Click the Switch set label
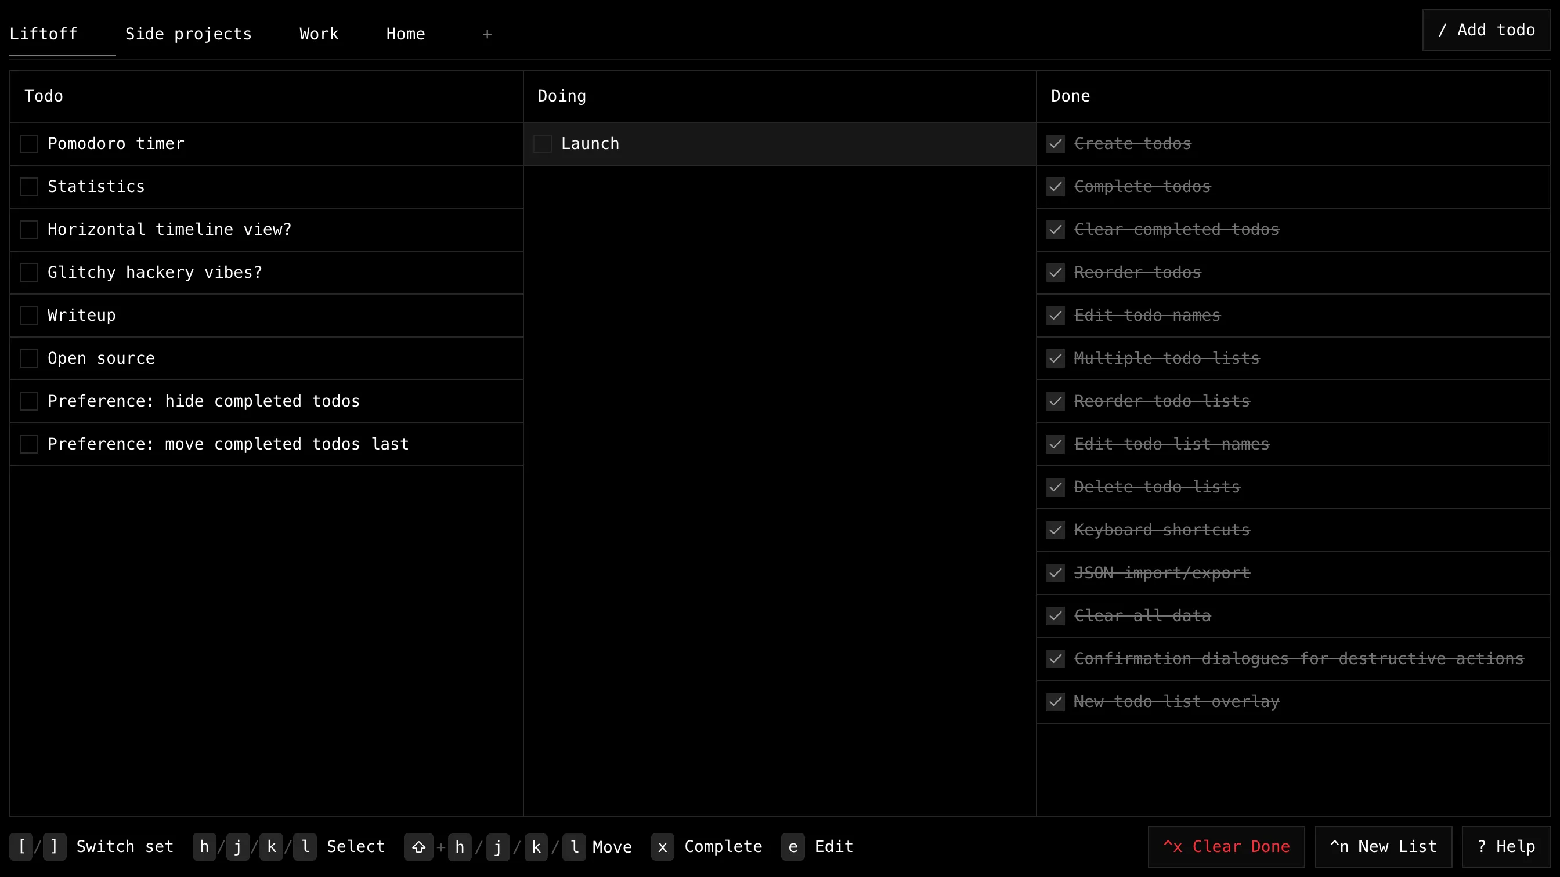This screenshot has width=1560, height=877. pyautogui.click(x=125, y=847)
